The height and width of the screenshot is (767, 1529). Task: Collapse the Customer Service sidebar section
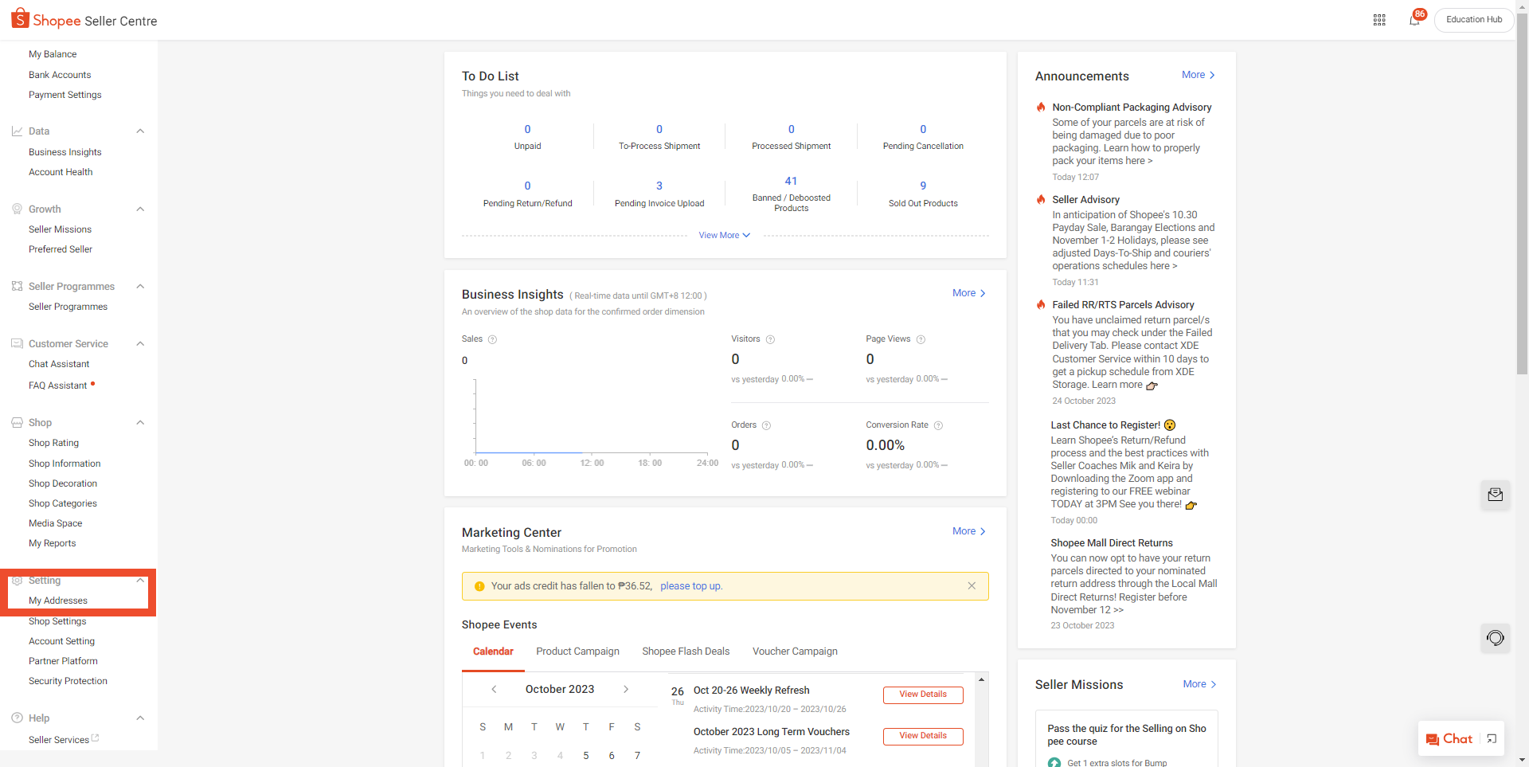point(140,344)
